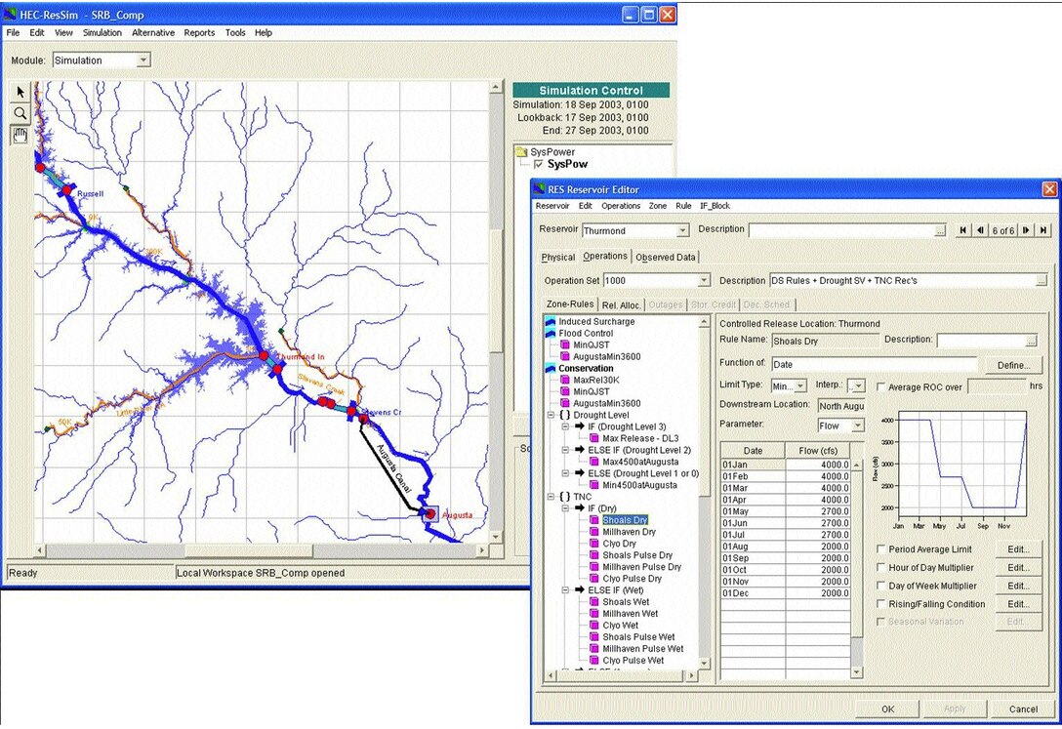Click the flow table vertical scrollbar
This screenshot has width=1062, height=729.
[856, 569]
